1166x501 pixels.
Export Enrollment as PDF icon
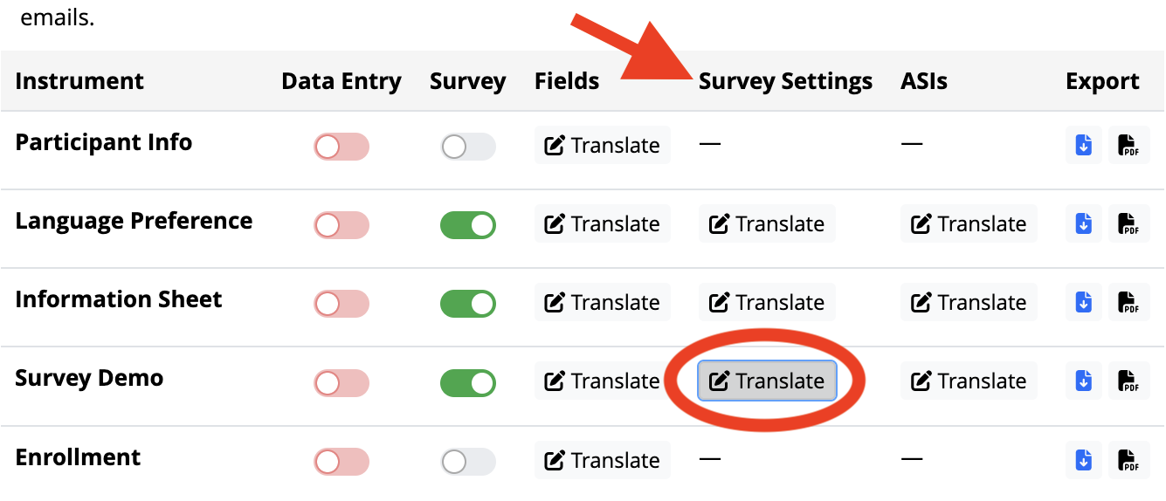tap(1129, 460)
